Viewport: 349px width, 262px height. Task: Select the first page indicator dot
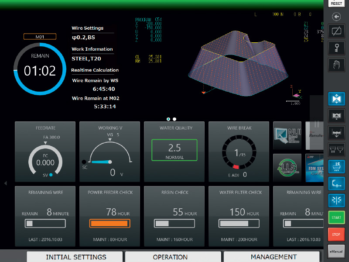pyautogui.click(x=168, y=119)
